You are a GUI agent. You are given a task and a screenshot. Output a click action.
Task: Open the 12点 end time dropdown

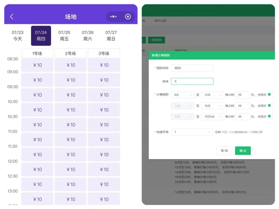(x=212, y=95)
